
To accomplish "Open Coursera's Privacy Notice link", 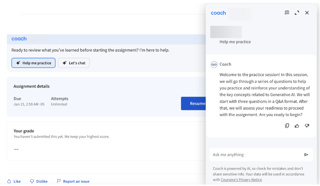I will point(241,180).
